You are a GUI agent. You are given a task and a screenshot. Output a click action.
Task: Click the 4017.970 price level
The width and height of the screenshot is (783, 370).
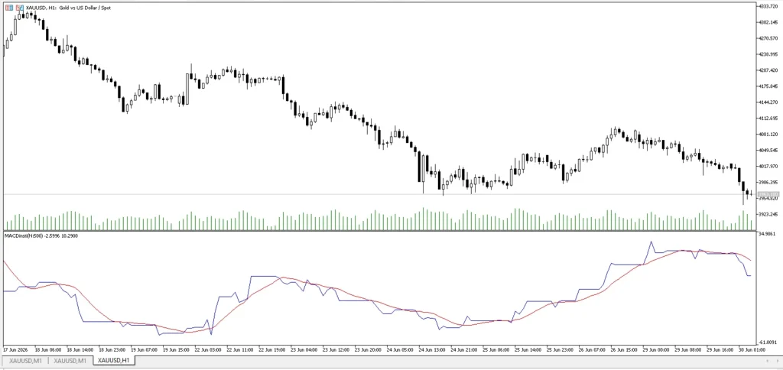coord(768,167)
